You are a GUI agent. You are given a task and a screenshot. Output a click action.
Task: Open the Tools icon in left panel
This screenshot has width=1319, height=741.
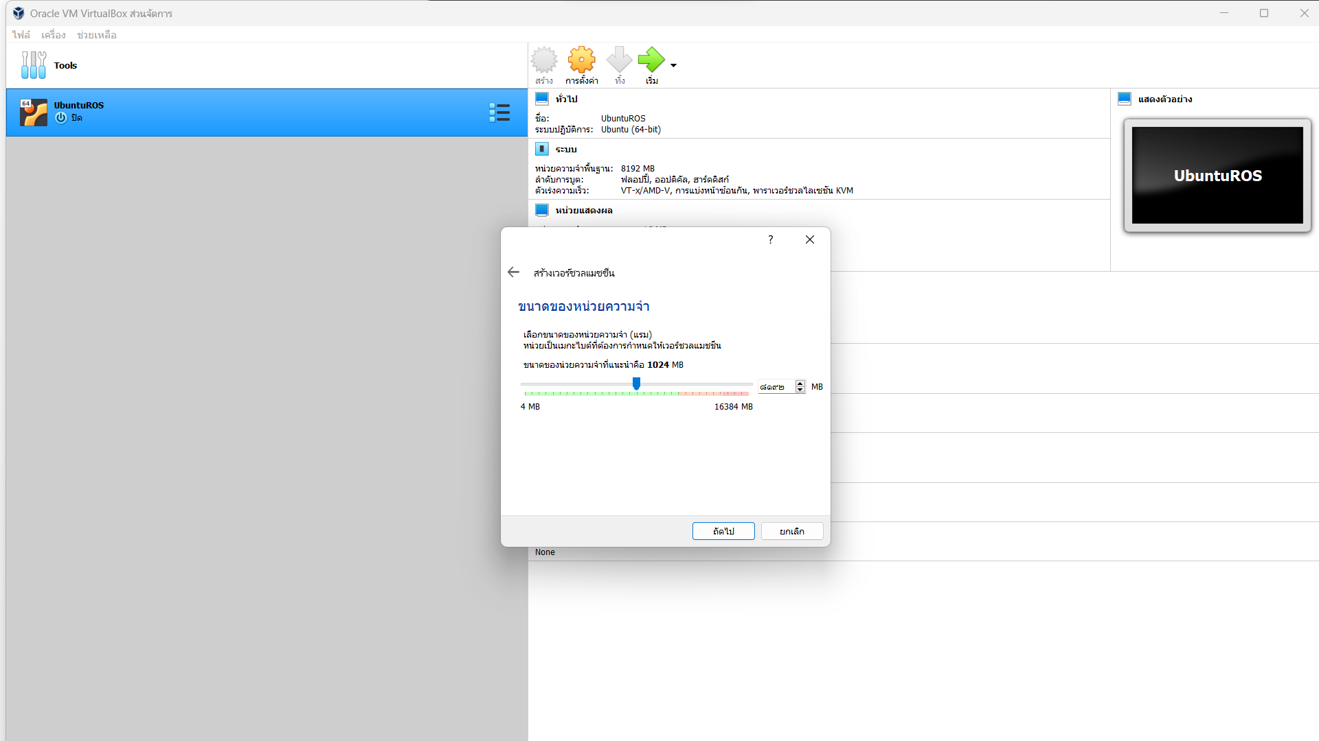(34, 65)
